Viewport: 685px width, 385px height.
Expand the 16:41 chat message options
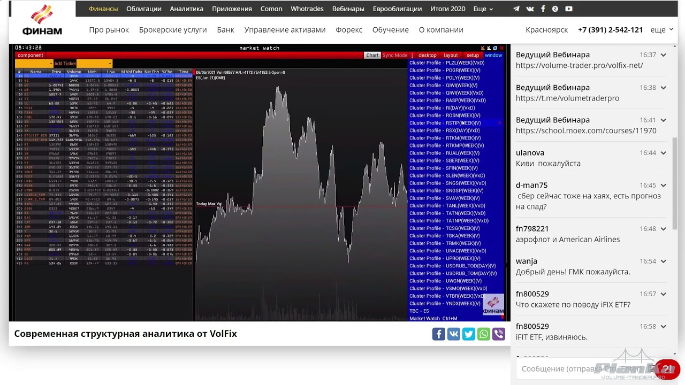(x=663, y=120)
